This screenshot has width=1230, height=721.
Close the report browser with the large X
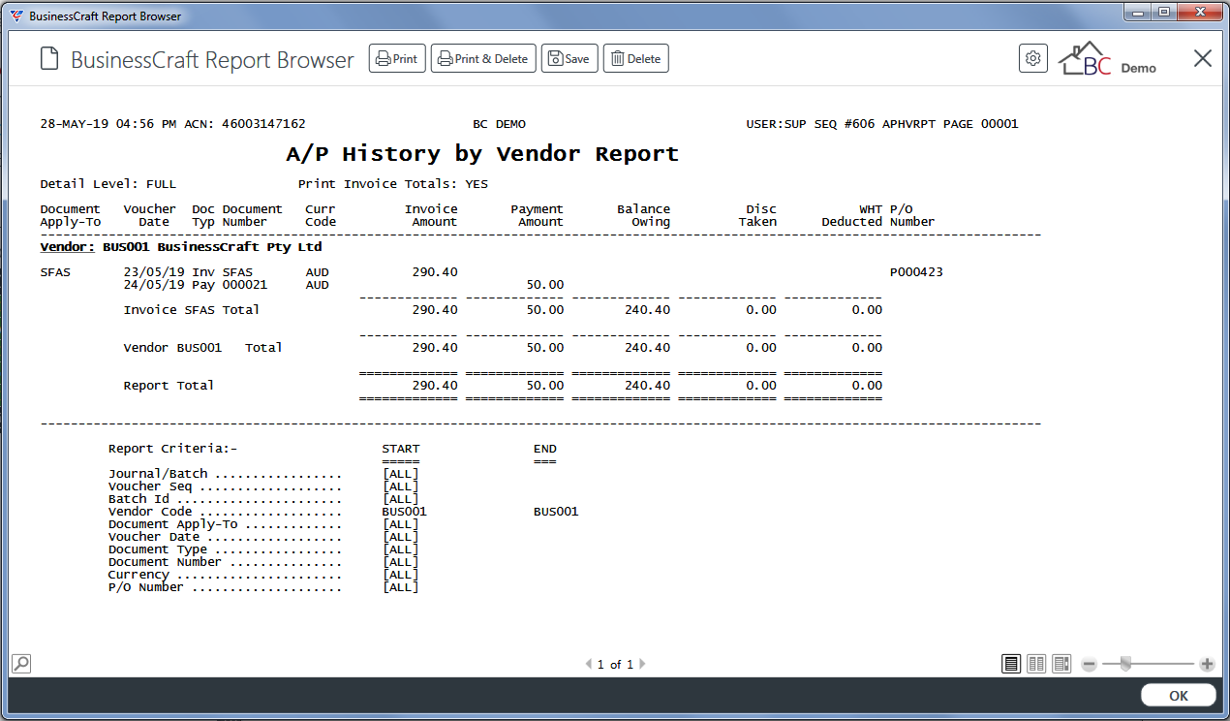1203,59
